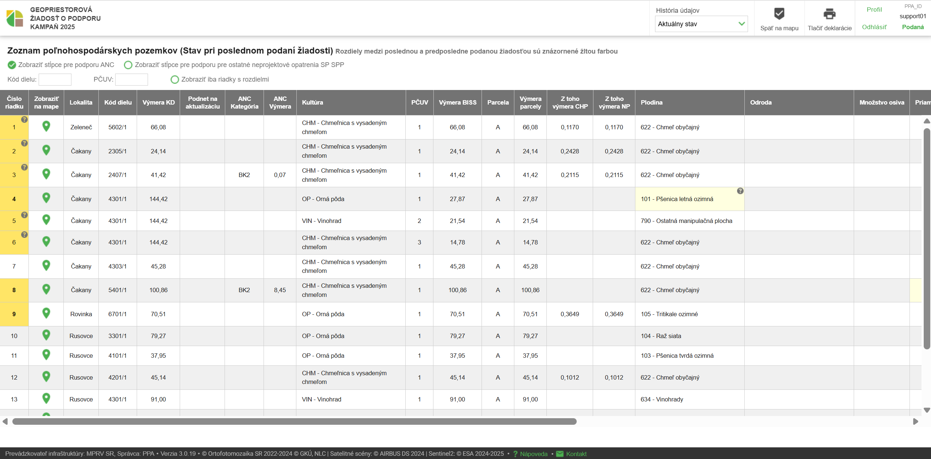Click the right arrow of horizontal scrollbar

(915, 421)
